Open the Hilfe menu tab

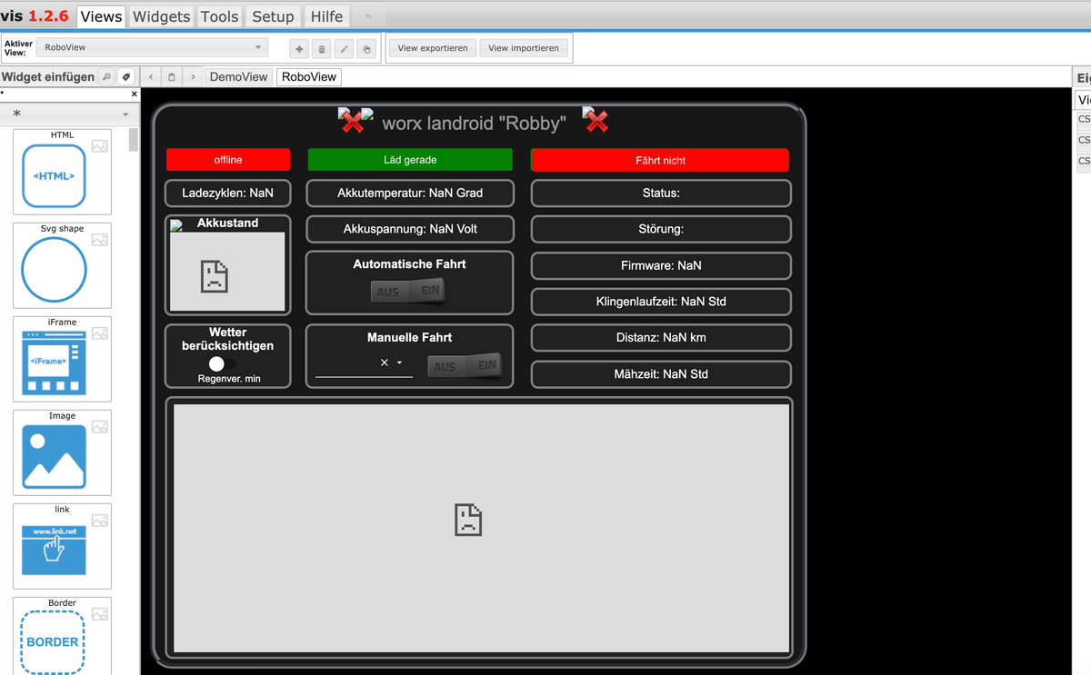[x=326, y=16]
